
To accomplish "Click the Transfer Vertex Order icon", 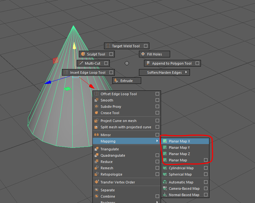I will click(x=97, y=182).
